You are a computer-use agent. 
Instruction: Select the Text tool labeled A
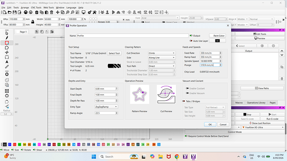pos(7,62)
